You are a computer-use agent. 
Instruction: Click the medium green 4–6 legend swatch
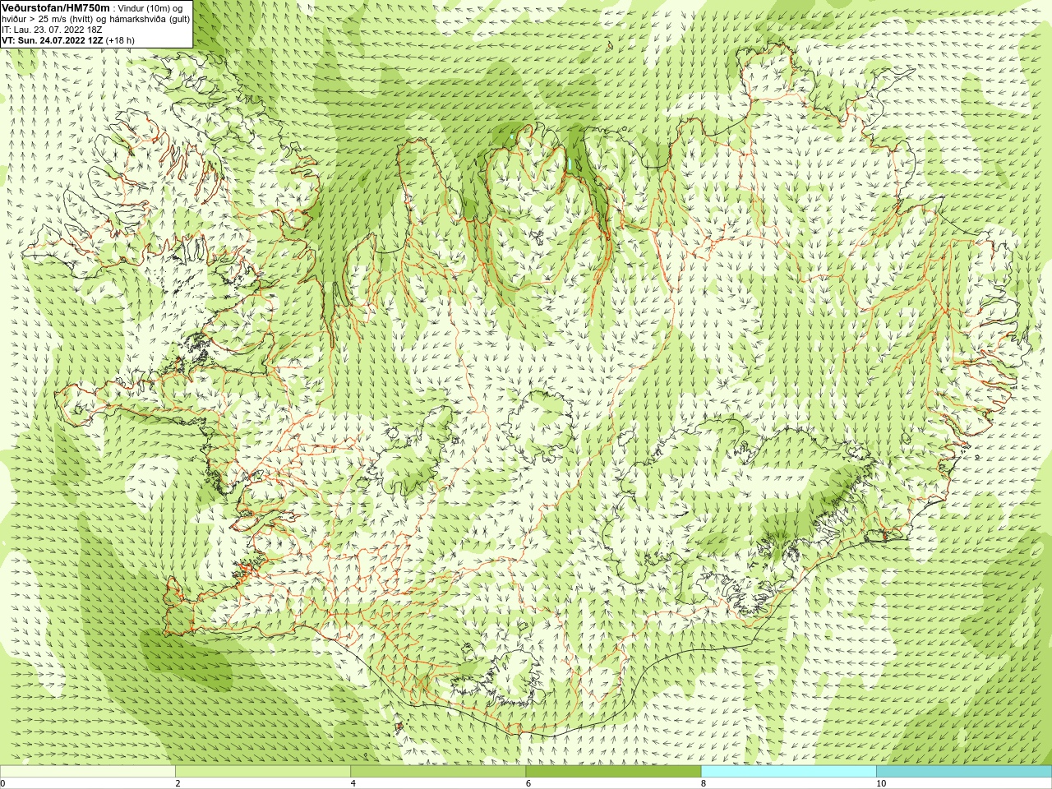438,772
